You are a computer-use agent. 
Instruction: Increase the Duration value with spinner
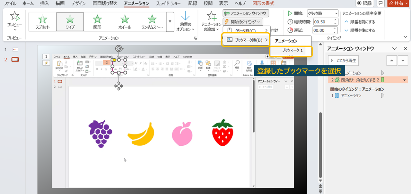point(336,20)
